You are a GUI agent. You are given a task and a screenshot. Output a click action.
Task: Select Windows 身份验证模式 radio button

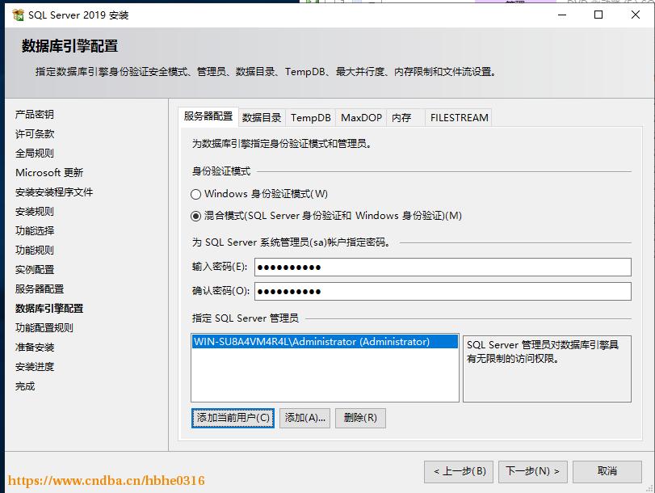click(195, 194)
